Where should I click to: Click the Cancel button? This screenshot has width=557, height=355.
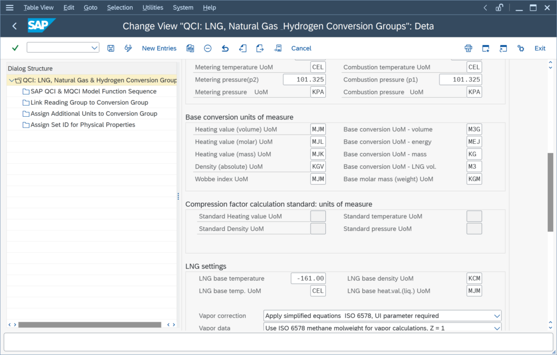301,48
